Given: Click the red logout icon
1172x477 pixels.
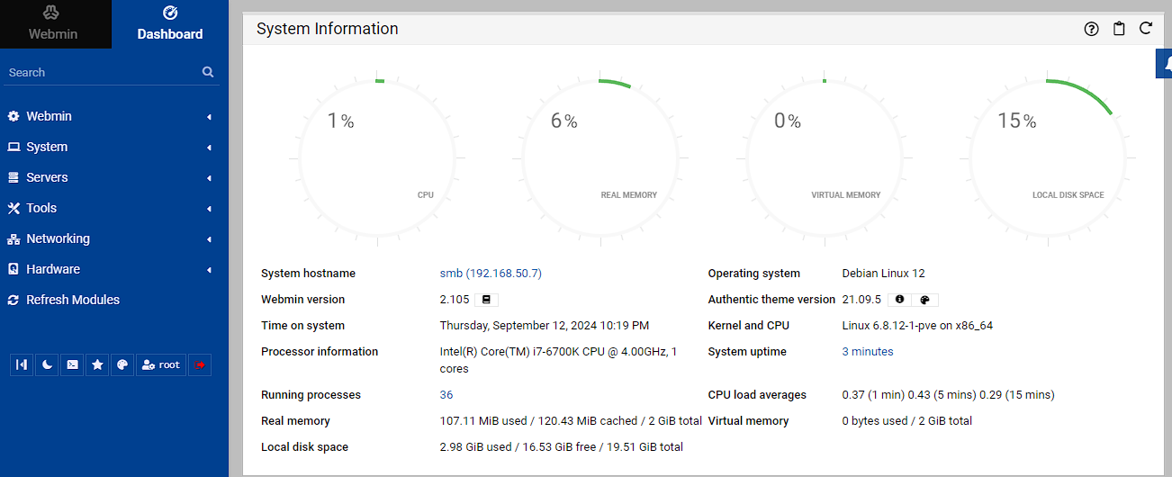Looking at the screenshot, I should (x=200, y=364).
